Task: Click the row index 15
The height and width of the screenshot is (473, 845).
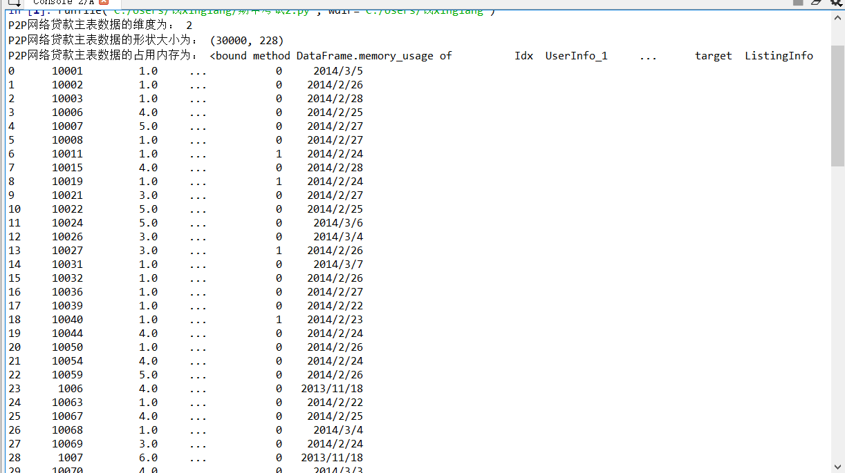Action: 15,278
